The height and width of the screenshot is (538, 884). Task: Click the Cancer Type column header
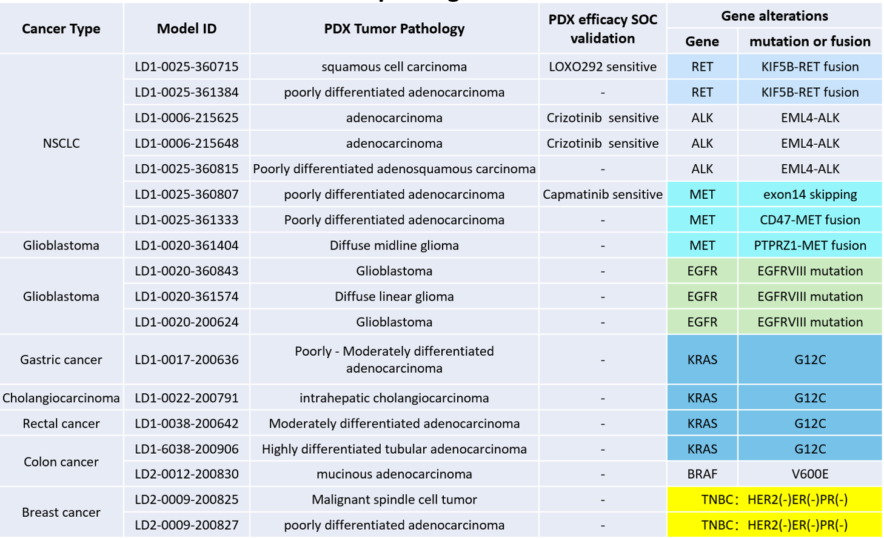click(61, 28)
